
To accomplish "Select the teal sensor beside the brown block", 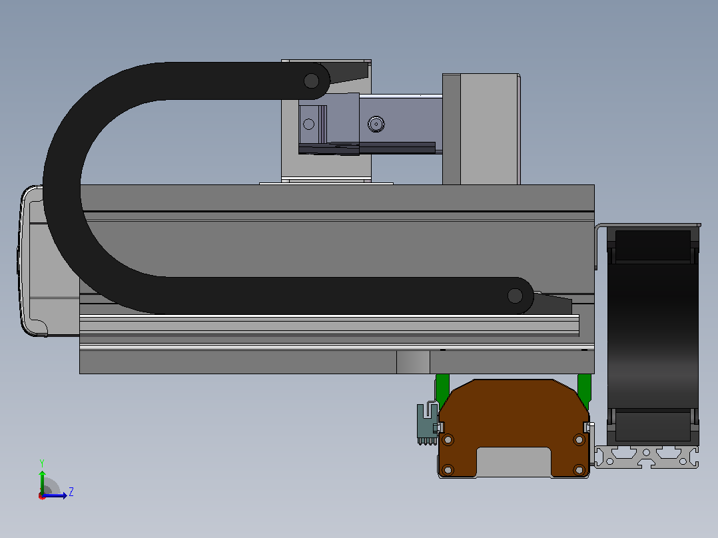I will coord(427,423).
